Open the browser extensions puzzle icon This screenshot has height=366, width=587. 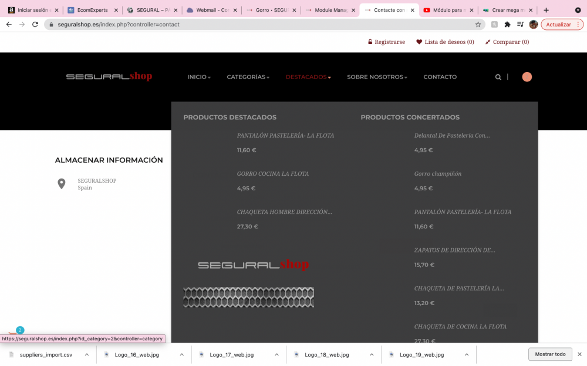[507, 24]
